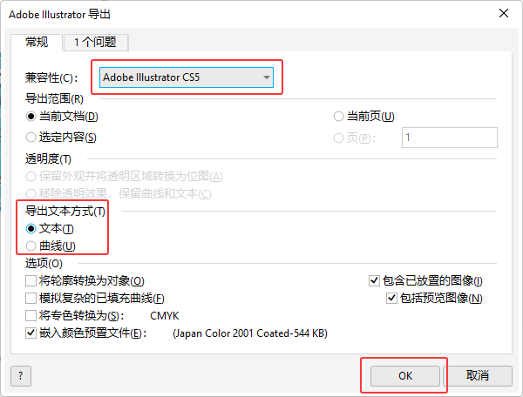Click the 取消 cancel button
The height and width of the screenshot is (397, 523).
[478, 376]
